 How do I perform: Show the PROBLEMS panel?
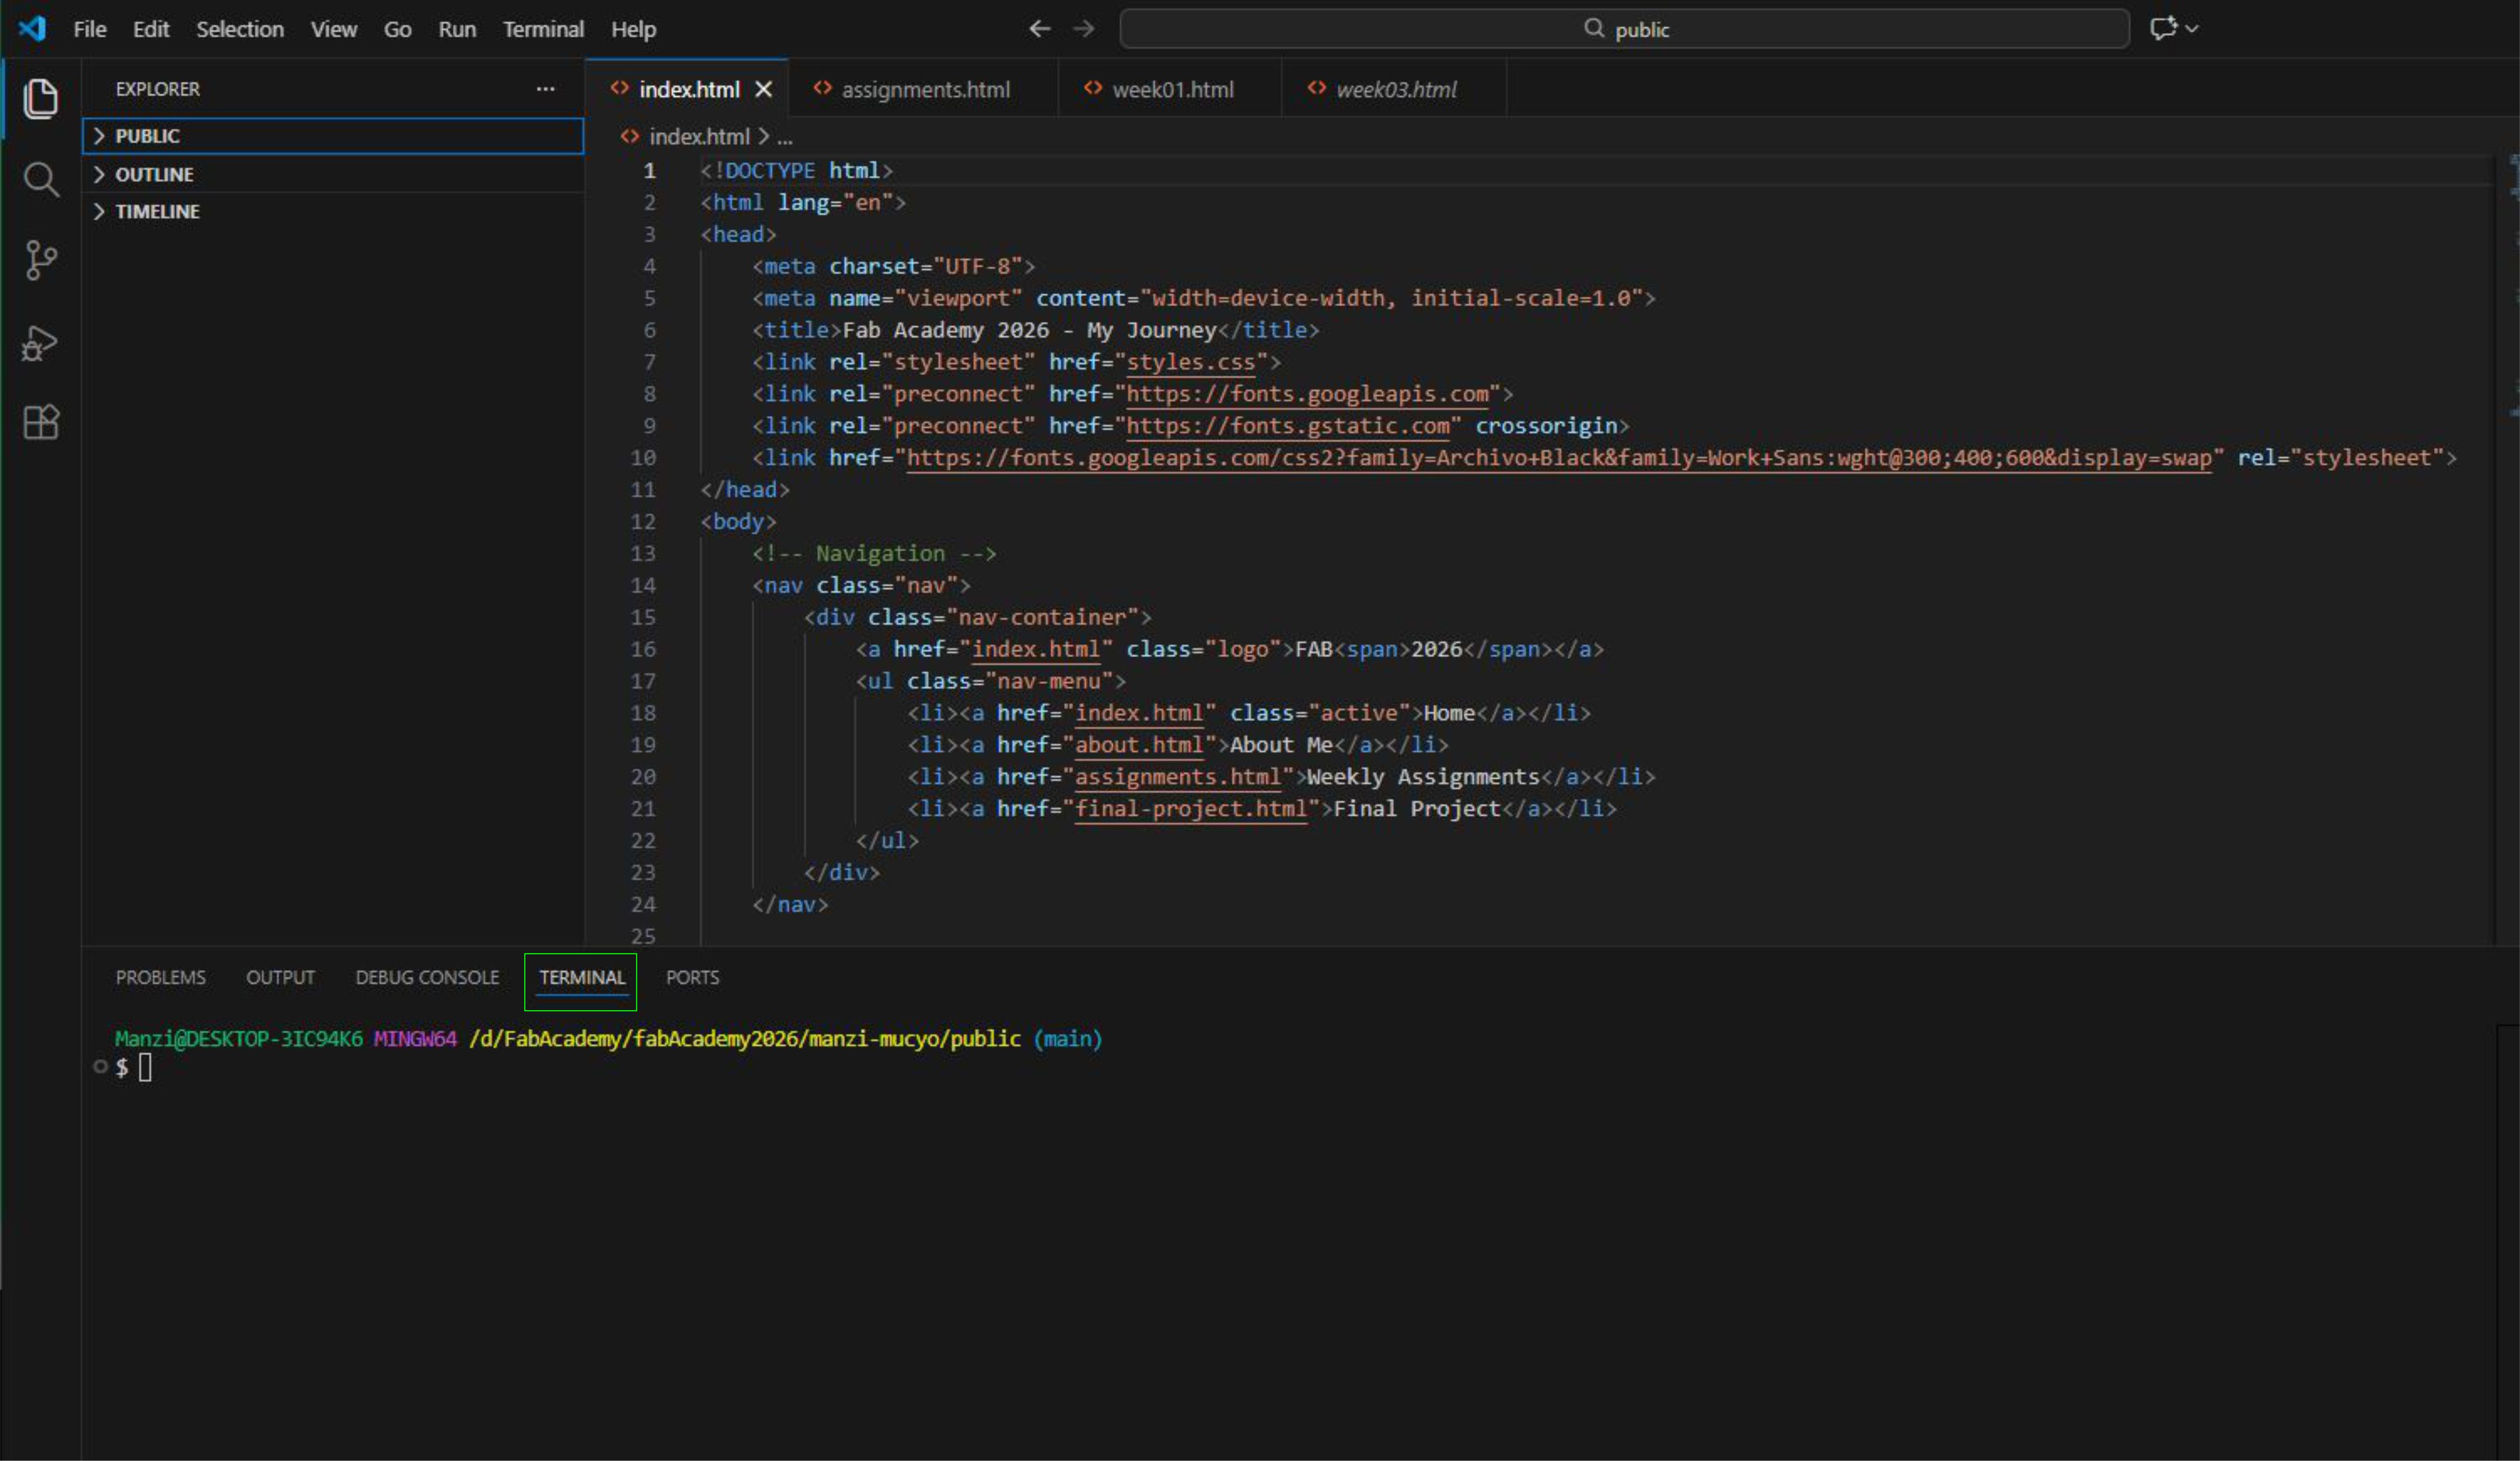[160, 977]
